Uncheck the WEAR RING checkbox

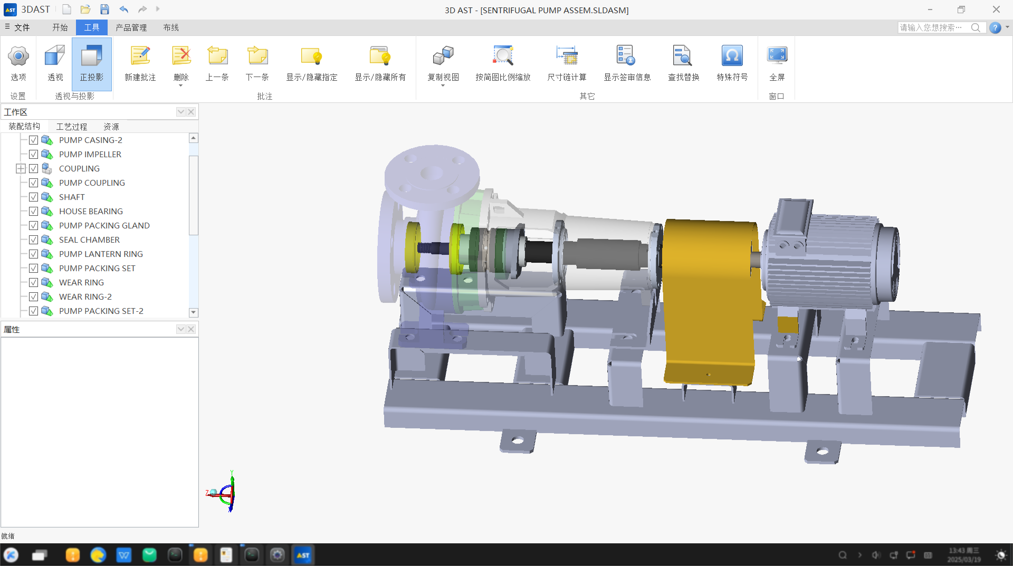tap(34, 283)
